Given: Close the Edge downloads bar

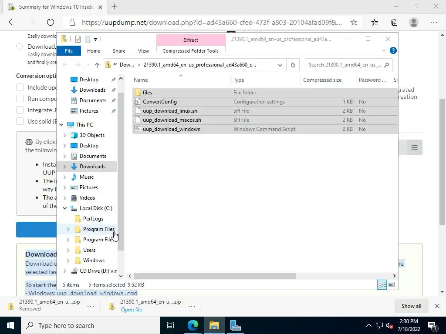Looking at the screenshot, I should [x=437, y=306].
